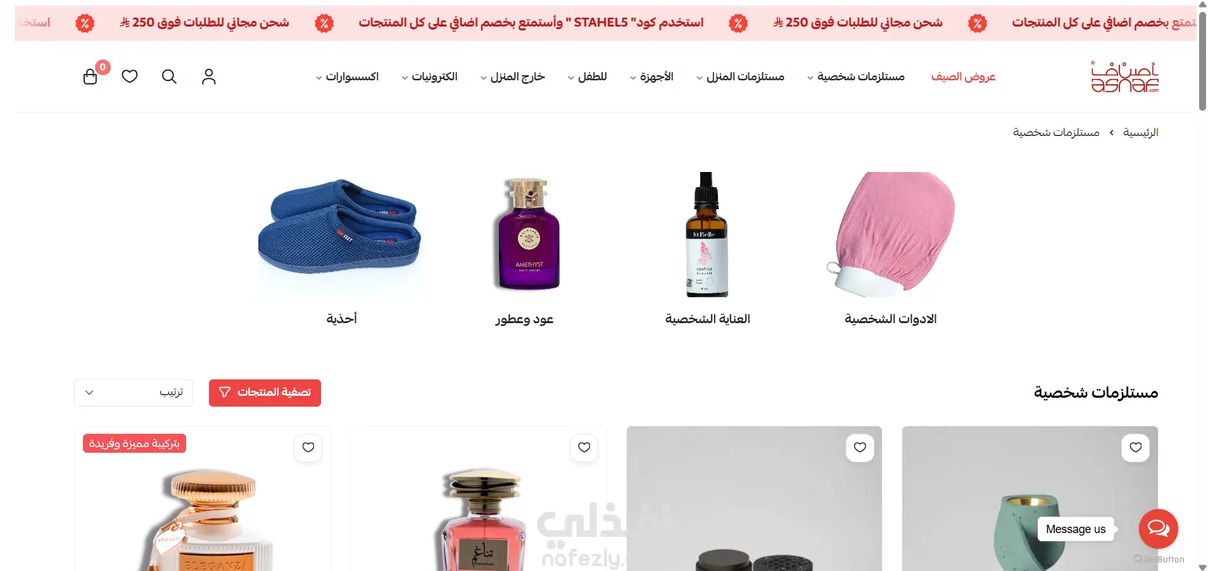Click the تصفية المنتجات filter button

tap(265, 393)
